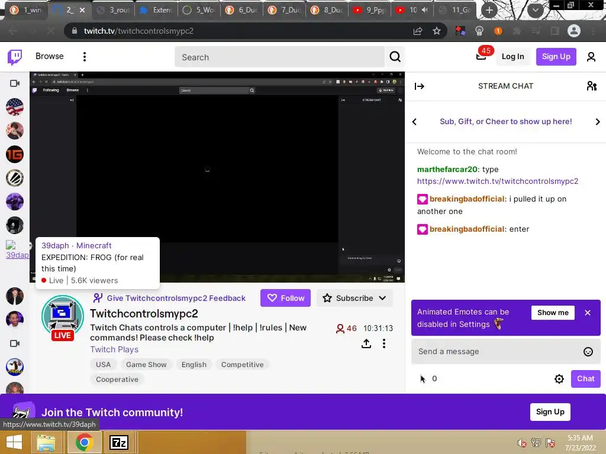Click Sign Up in community banner

(x=550, y=412)
